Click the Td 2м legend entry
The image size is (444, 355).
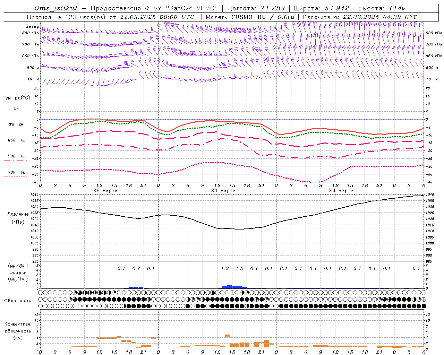pyautogui.click(x=16, y=124)
